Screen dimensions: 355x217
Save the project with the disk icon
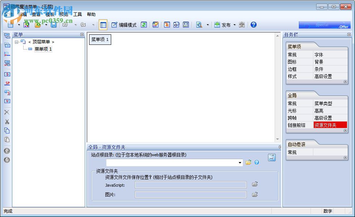point(54,25)
